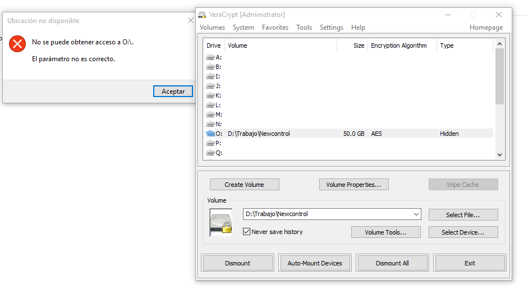This screenshot has height=298, width=528.
Task: Select drive L: icon in list
Action: [210, 105]
